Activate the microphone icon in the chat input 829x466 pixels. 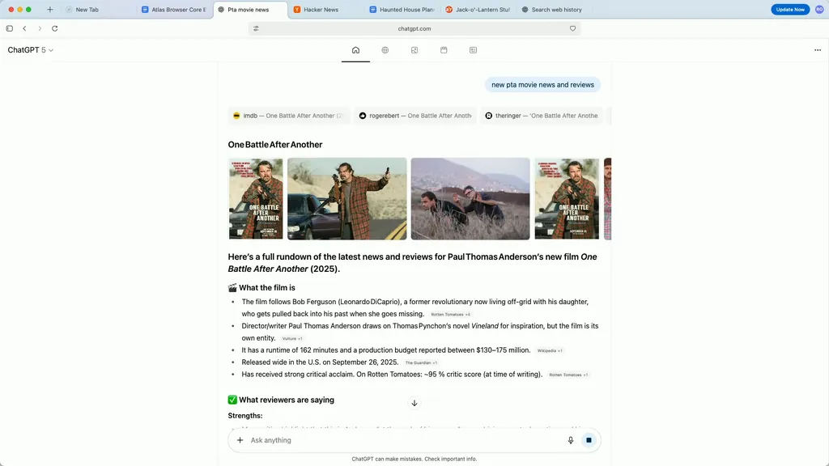(571, 439)
